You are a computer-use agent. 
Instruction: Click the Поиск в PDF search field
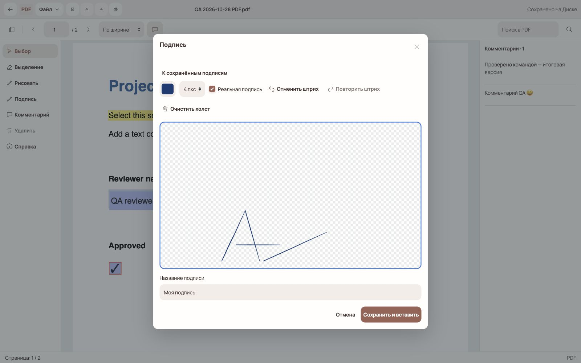point(528,29)
